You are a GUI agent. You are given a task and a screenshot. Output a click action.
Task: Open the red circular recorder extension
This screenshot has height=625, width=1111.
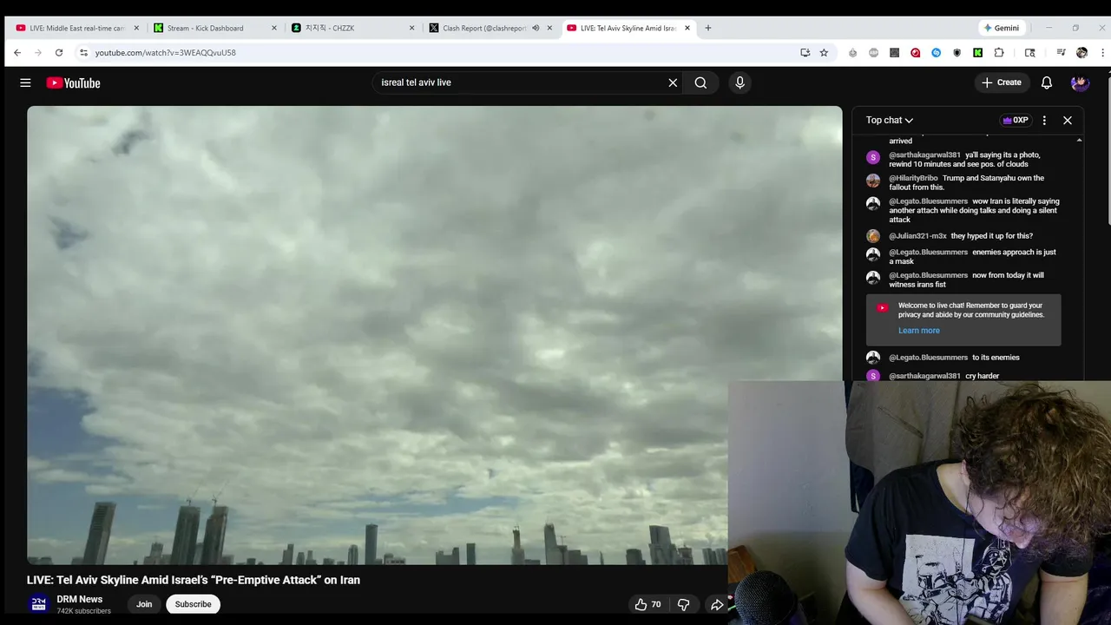(915, 52)
